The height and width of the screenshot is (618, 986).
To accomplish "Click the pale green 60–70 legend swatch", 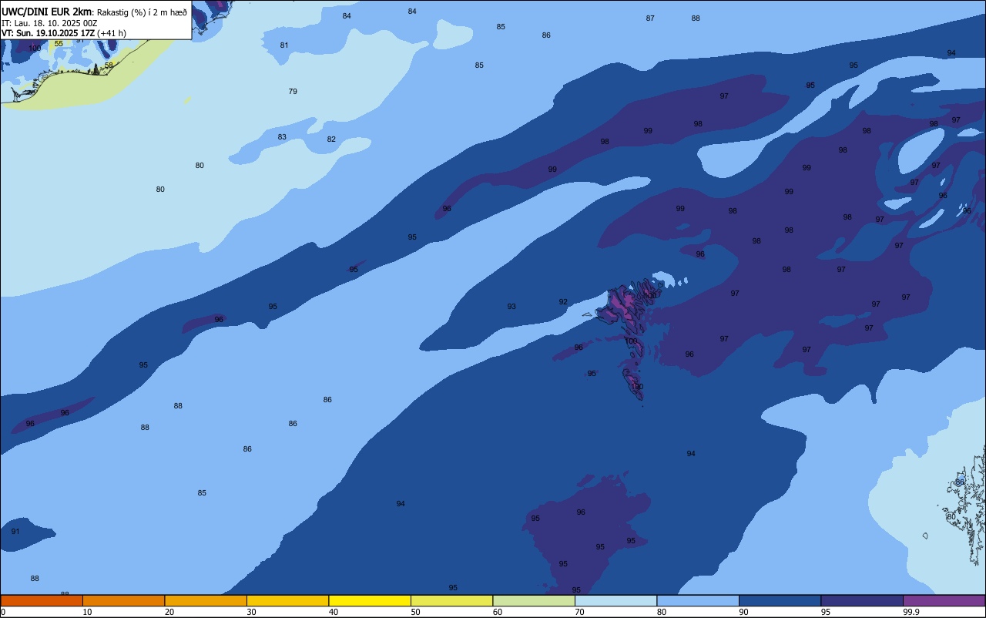I will (x=534, y=600).
